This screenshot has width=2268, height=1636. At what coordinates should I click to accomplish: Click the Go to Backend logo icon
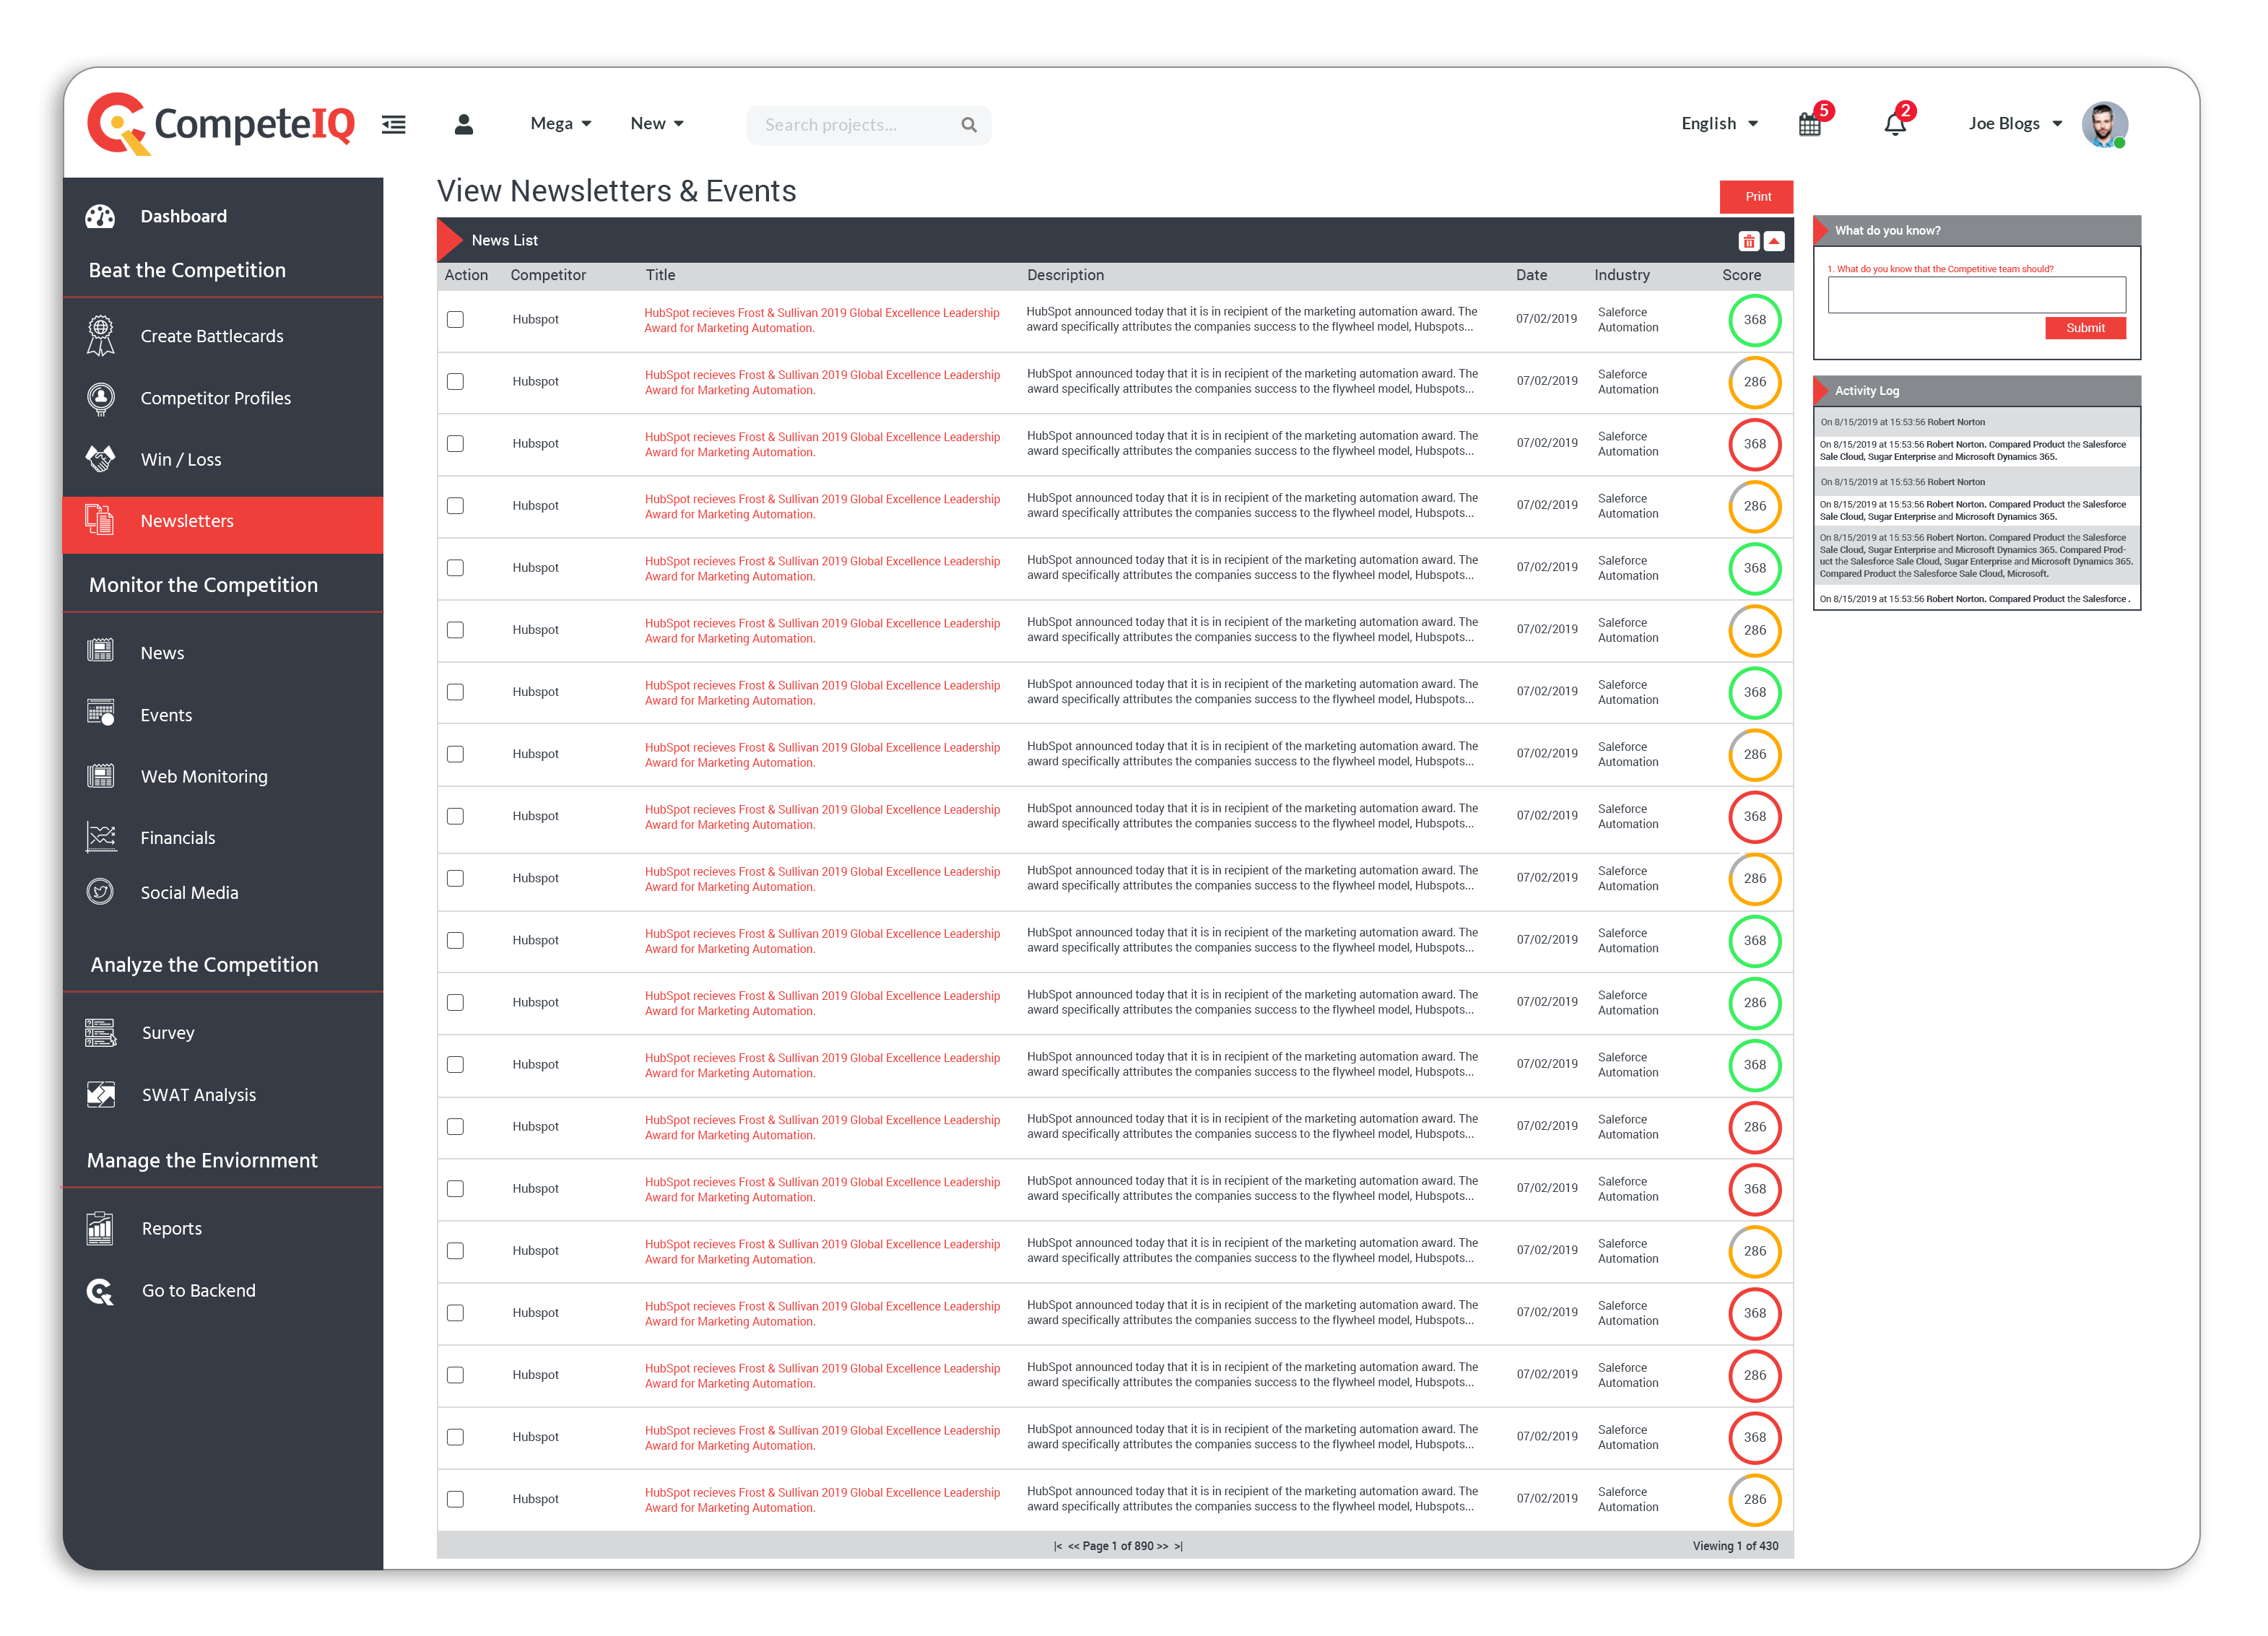[100, 1291]
